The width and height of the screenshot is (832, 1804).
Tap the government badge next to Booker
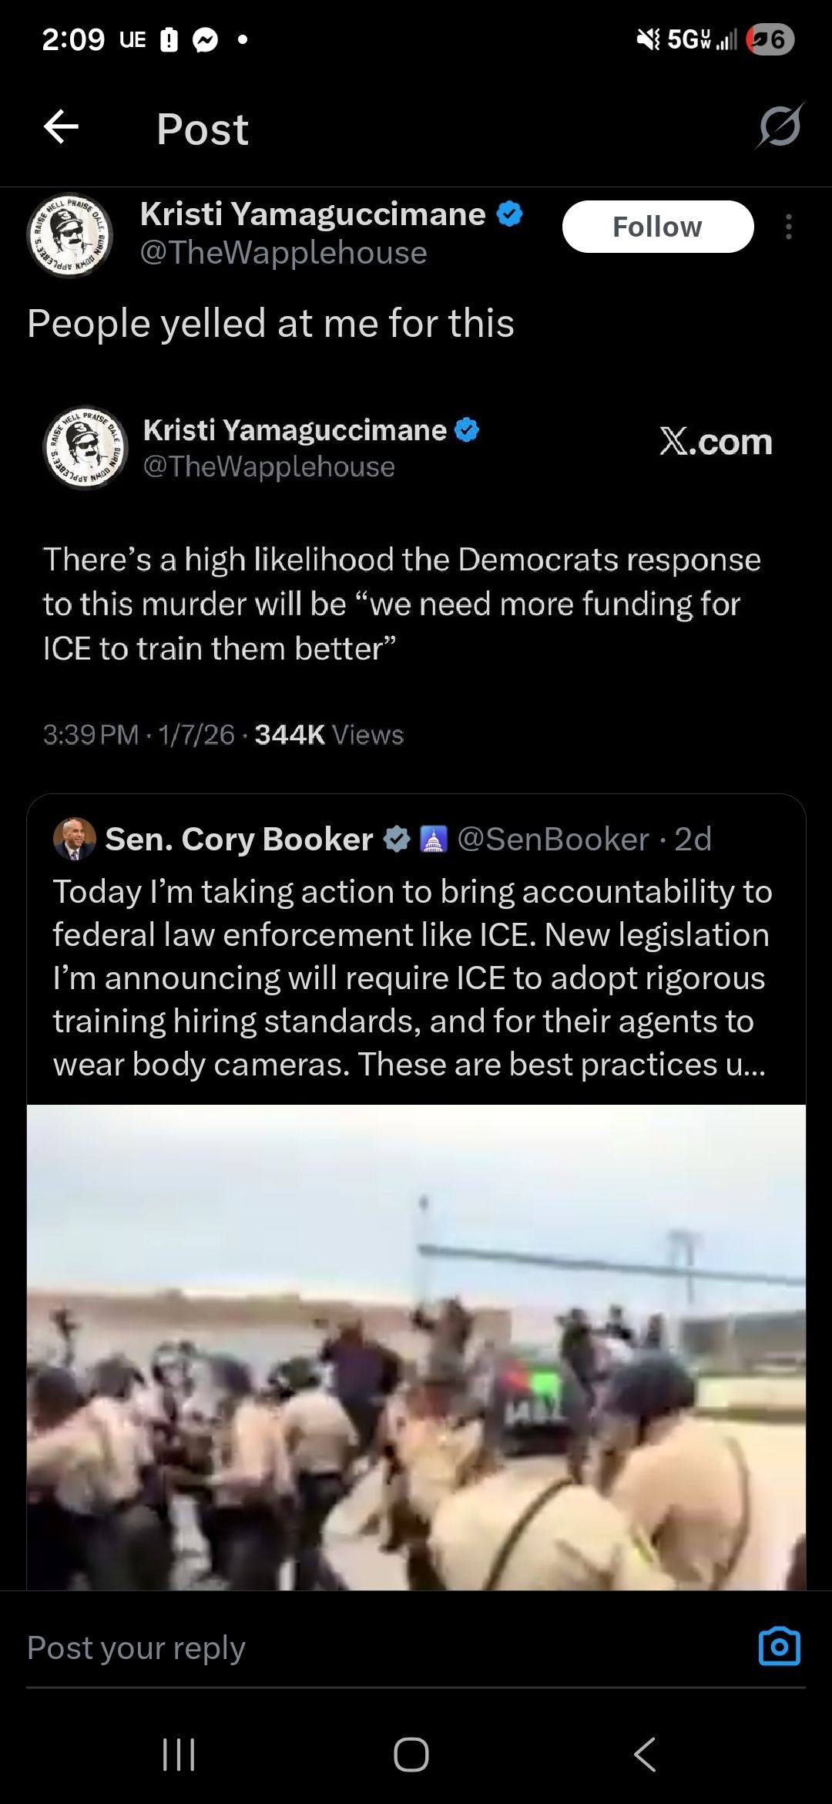coord(433,839)
